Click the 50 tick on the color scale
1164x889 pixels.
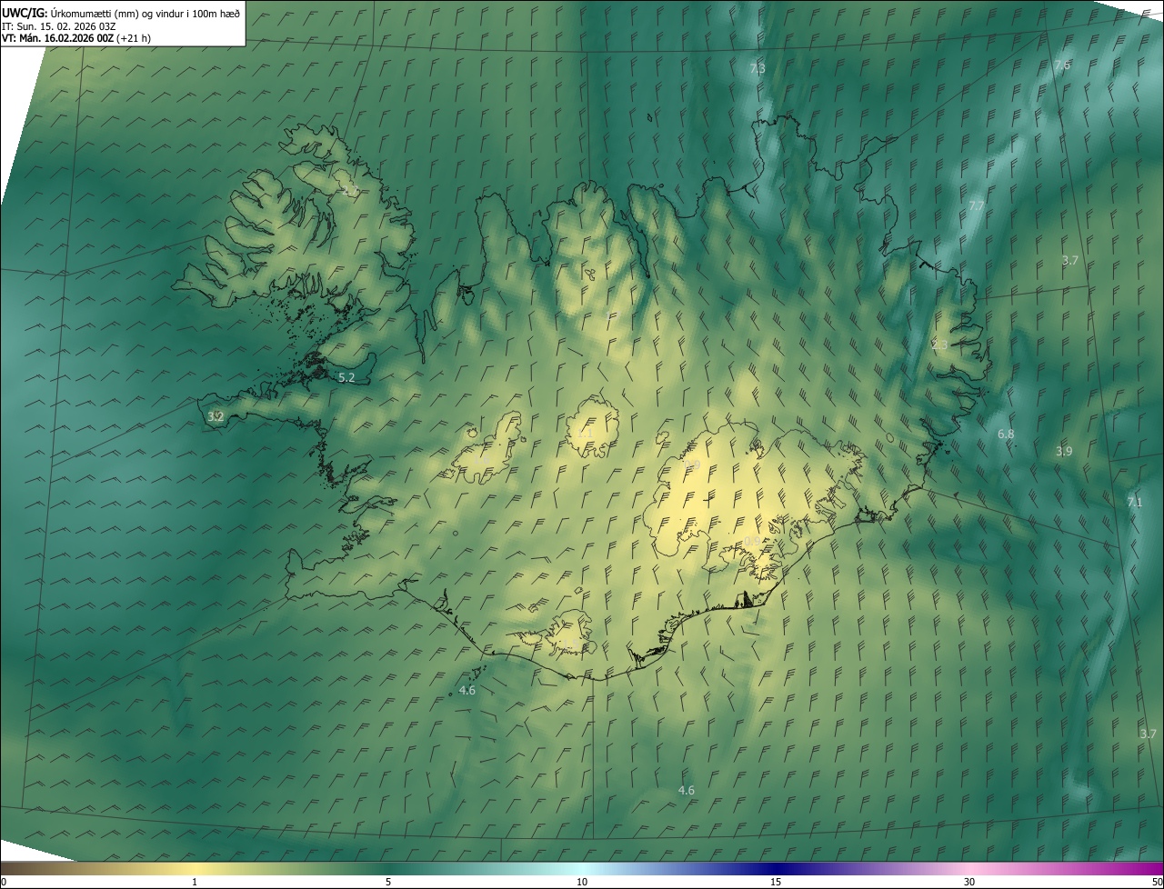(x=1157, y=882)
